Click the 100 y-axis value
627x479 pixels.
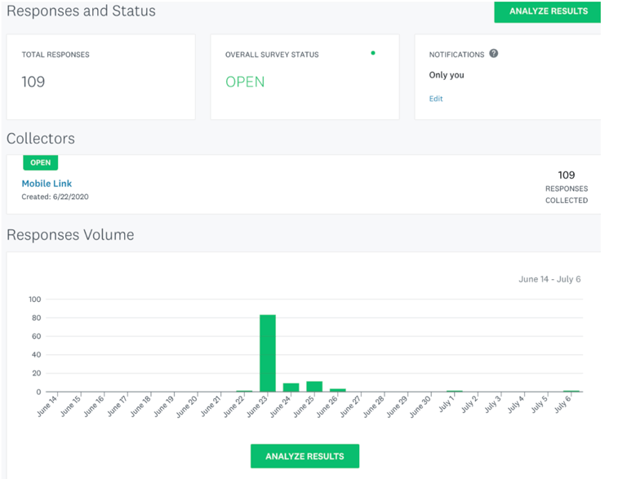point(35,299)
